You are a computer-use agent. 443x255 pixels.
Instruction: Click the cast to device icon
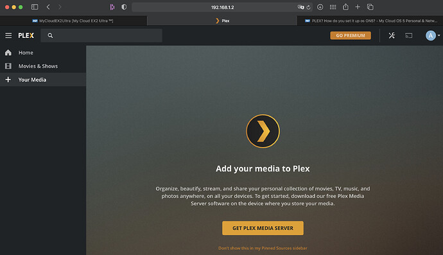(x=408, y=35)
